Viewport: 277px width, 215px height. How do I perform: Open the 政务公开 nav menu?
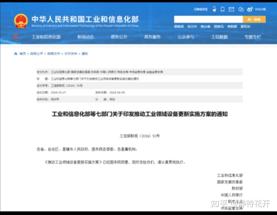coord(119,37)
